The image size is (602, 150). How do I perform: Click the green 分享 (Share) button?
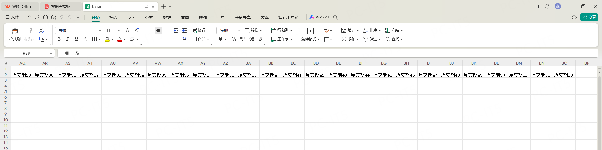tap(589, 17)
